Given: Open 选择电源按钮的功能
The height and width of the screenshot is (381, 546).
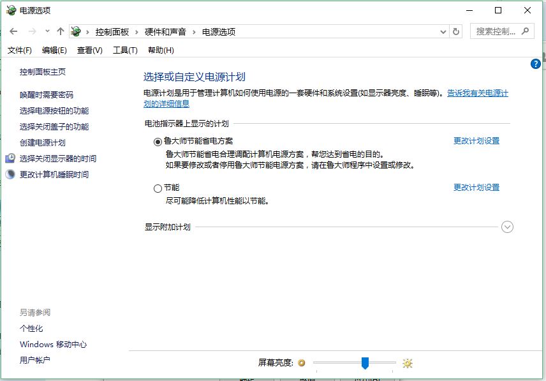Looking at the screenshot, I should coord(54,111).
